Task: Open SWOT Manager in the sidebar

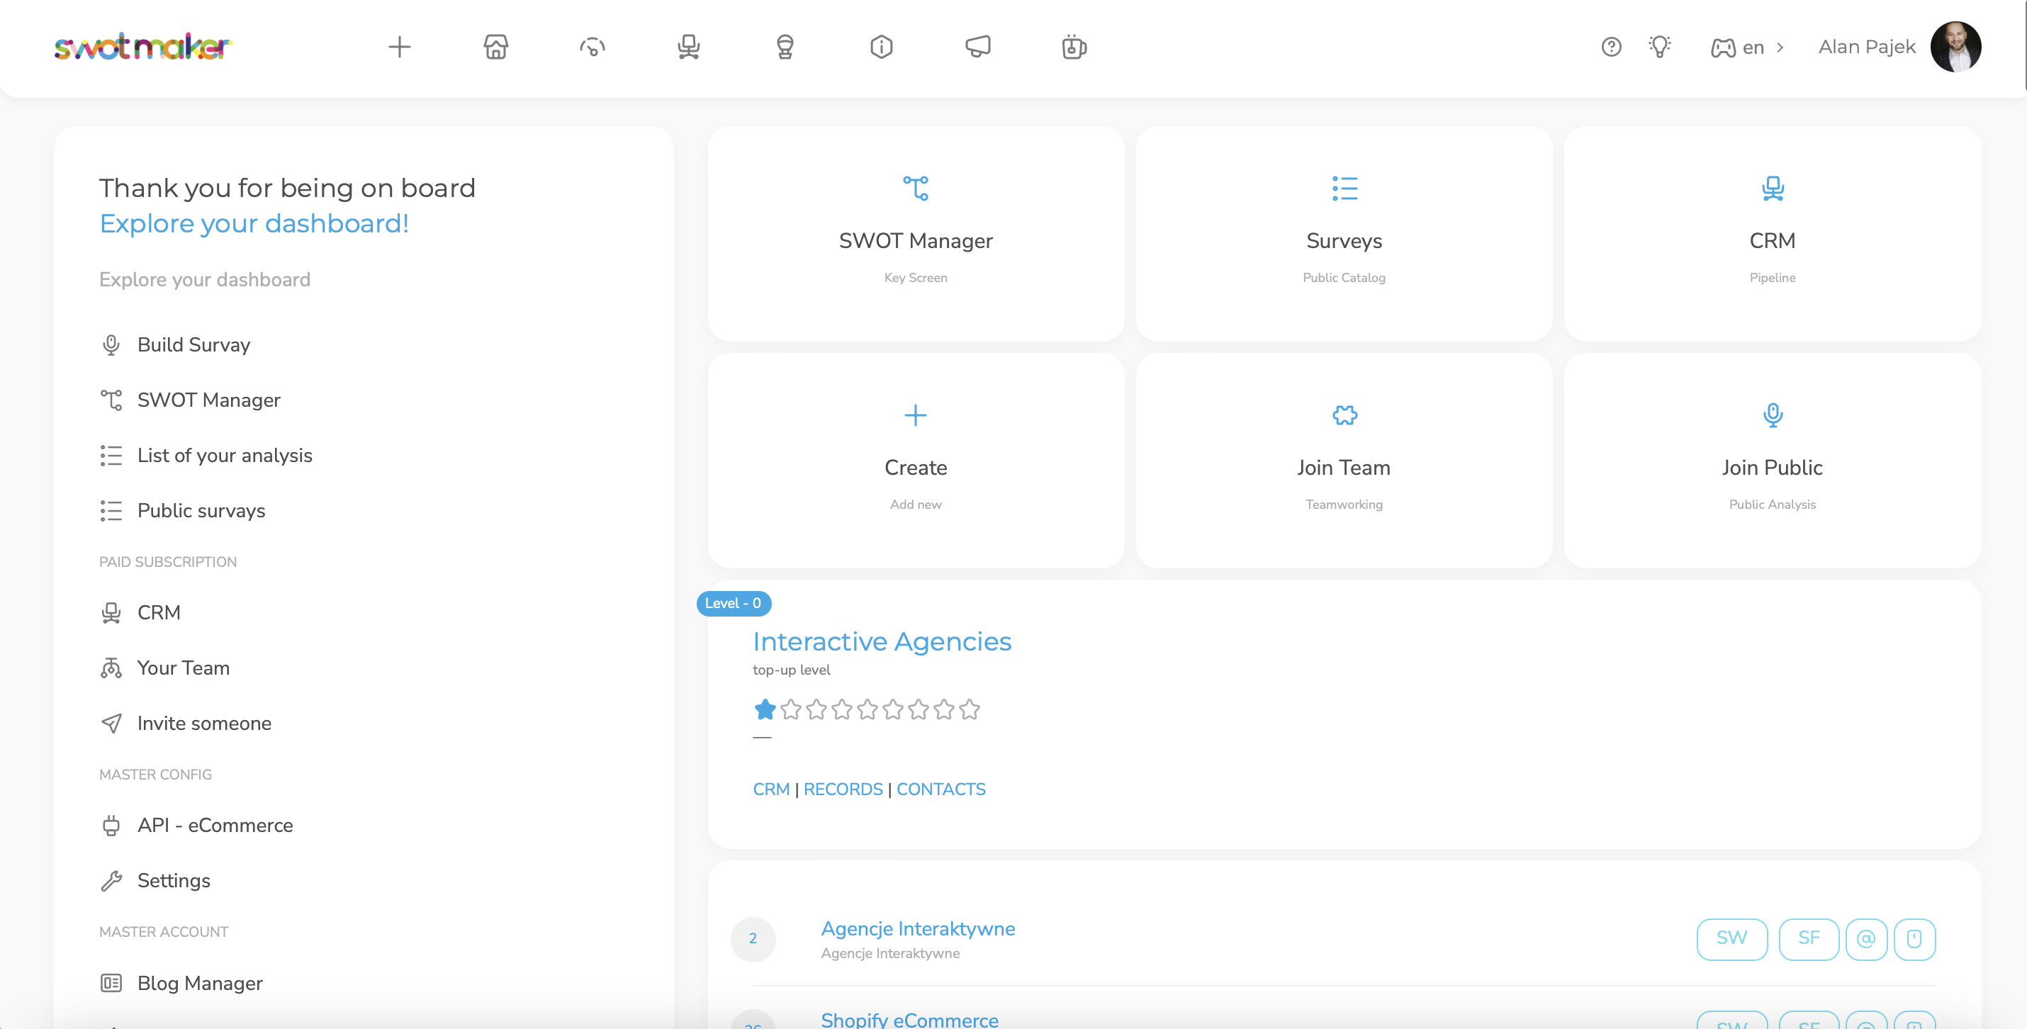Action: pyautogui.click(x=208, y=400)
